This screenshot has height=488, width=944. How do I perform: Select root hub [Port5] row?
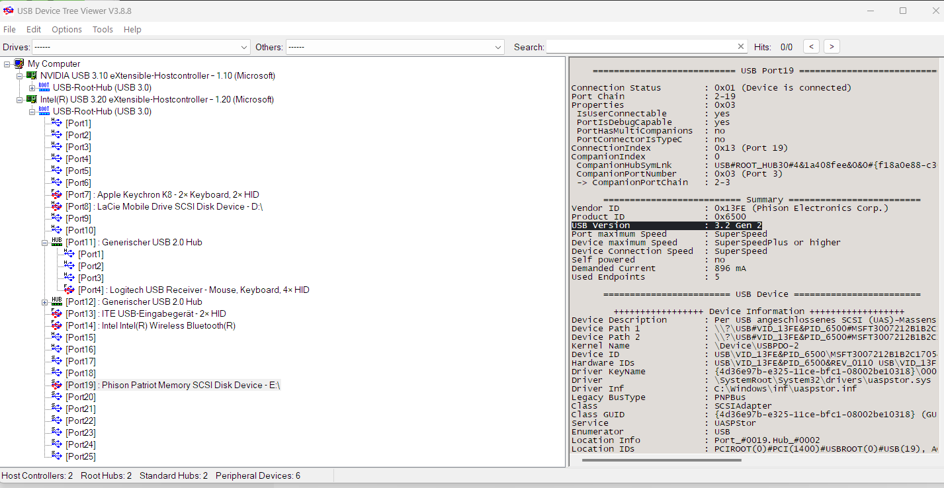pos(78,171)
